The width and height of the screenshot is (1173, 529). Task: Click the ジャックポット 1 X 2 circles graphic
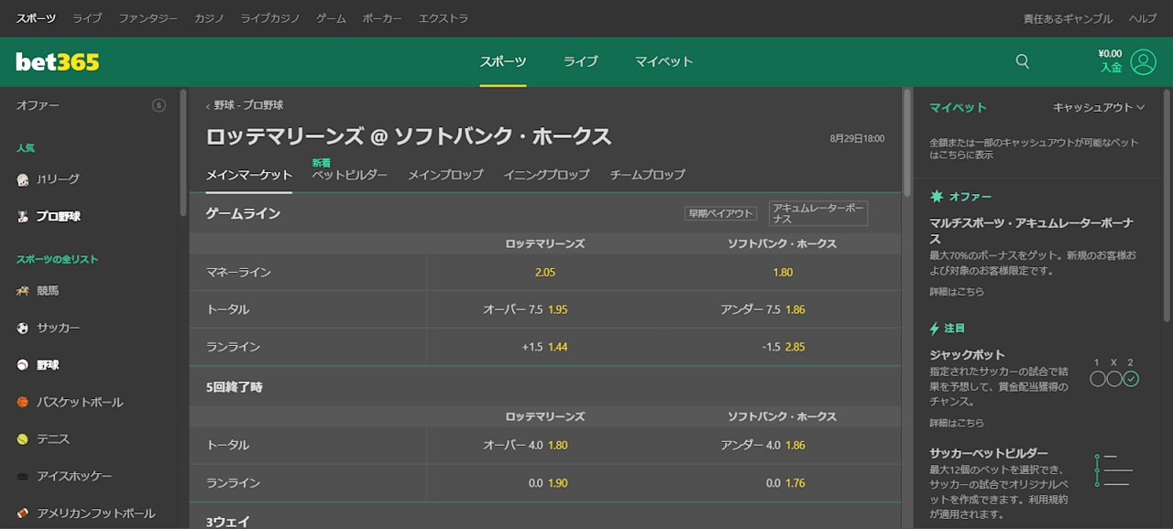pyautogui.click(x=1113, y=372)
